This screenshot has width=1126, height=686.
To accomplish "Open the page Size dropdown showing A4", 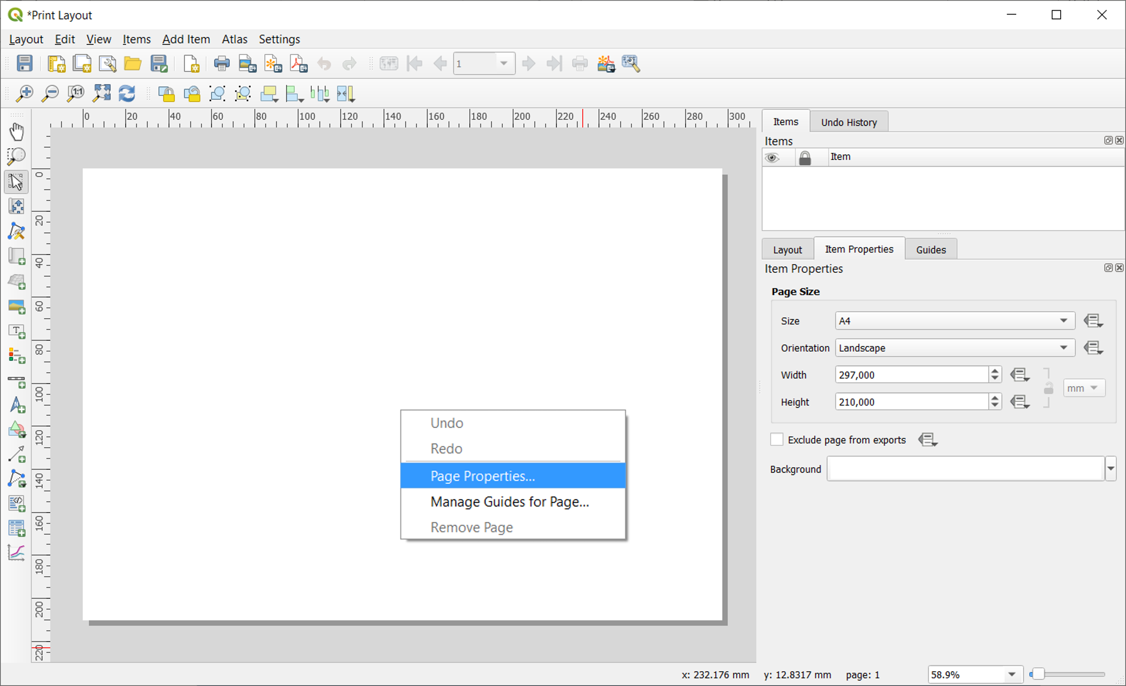I will (955, 321).
